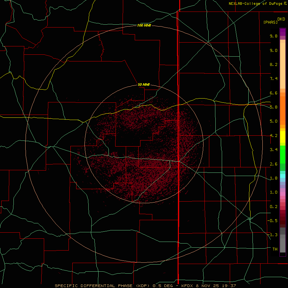
Task: Pick the pink color bar segment
Action: pos(283,194)
